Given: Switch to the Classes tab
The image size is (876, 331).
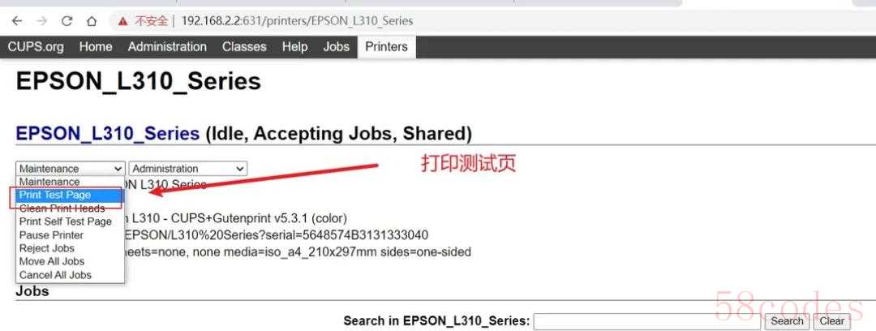Looking at the screenshot, I should tap(244, 47).
